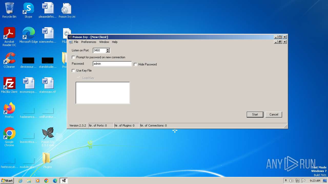This screenshot has height=184, width=328.
Task: Launch CCleaner from the desktop
Action: tap(9, 60)
